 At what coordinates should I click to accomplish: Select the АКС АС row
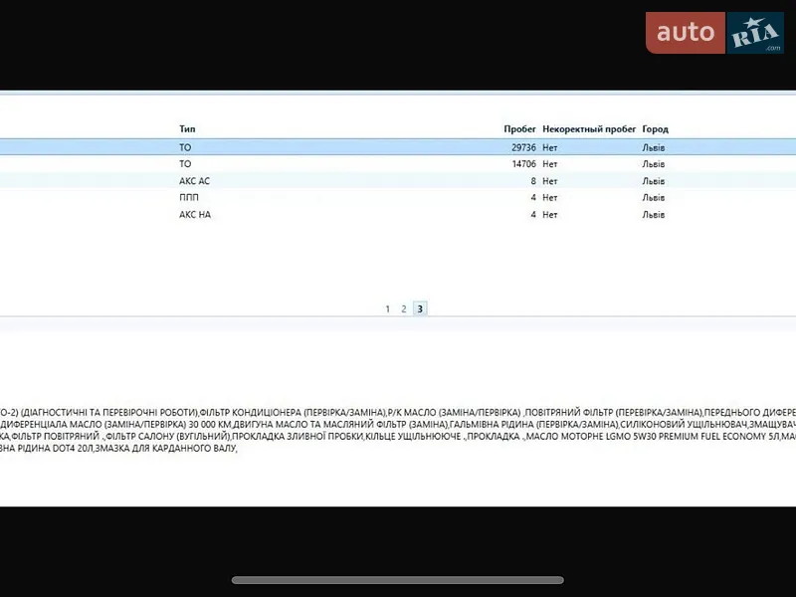(398, 181)
